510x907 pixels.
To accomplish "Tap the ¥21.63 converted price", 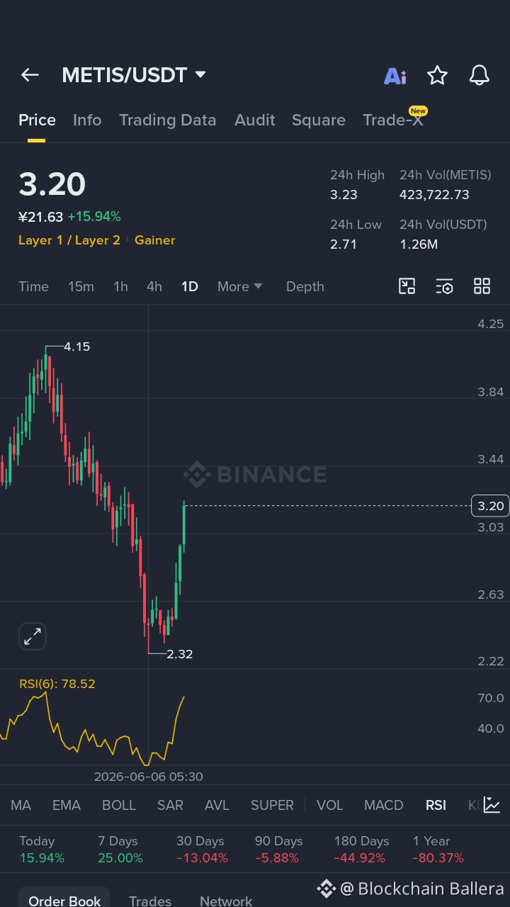I will tap(41, 217).
